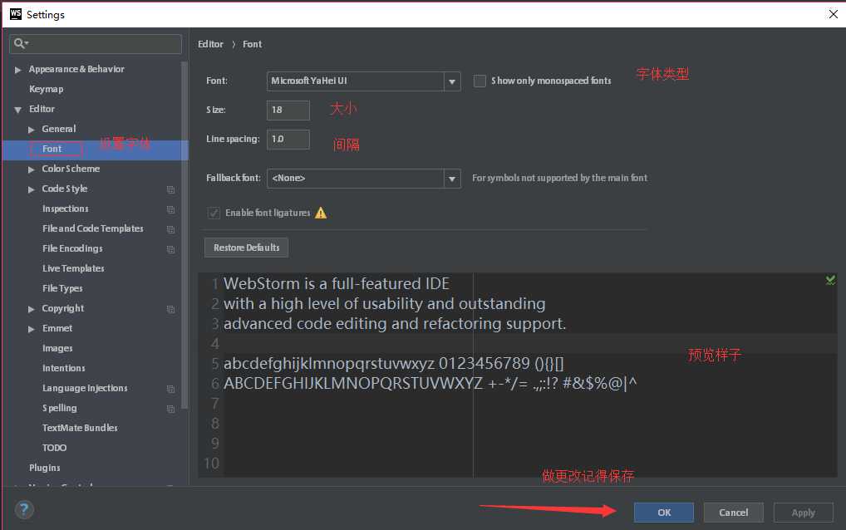The height and width of the screenshot is (530, 846).
Task: Open TextMate Bundles settings page
Action: (80, 428)
